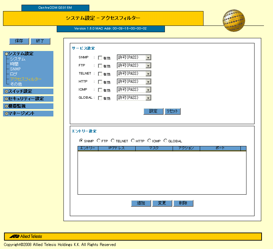Expand the マネージメント menu section
The height and width of the screenshot is (249, 273).
[x=6, y=113]
